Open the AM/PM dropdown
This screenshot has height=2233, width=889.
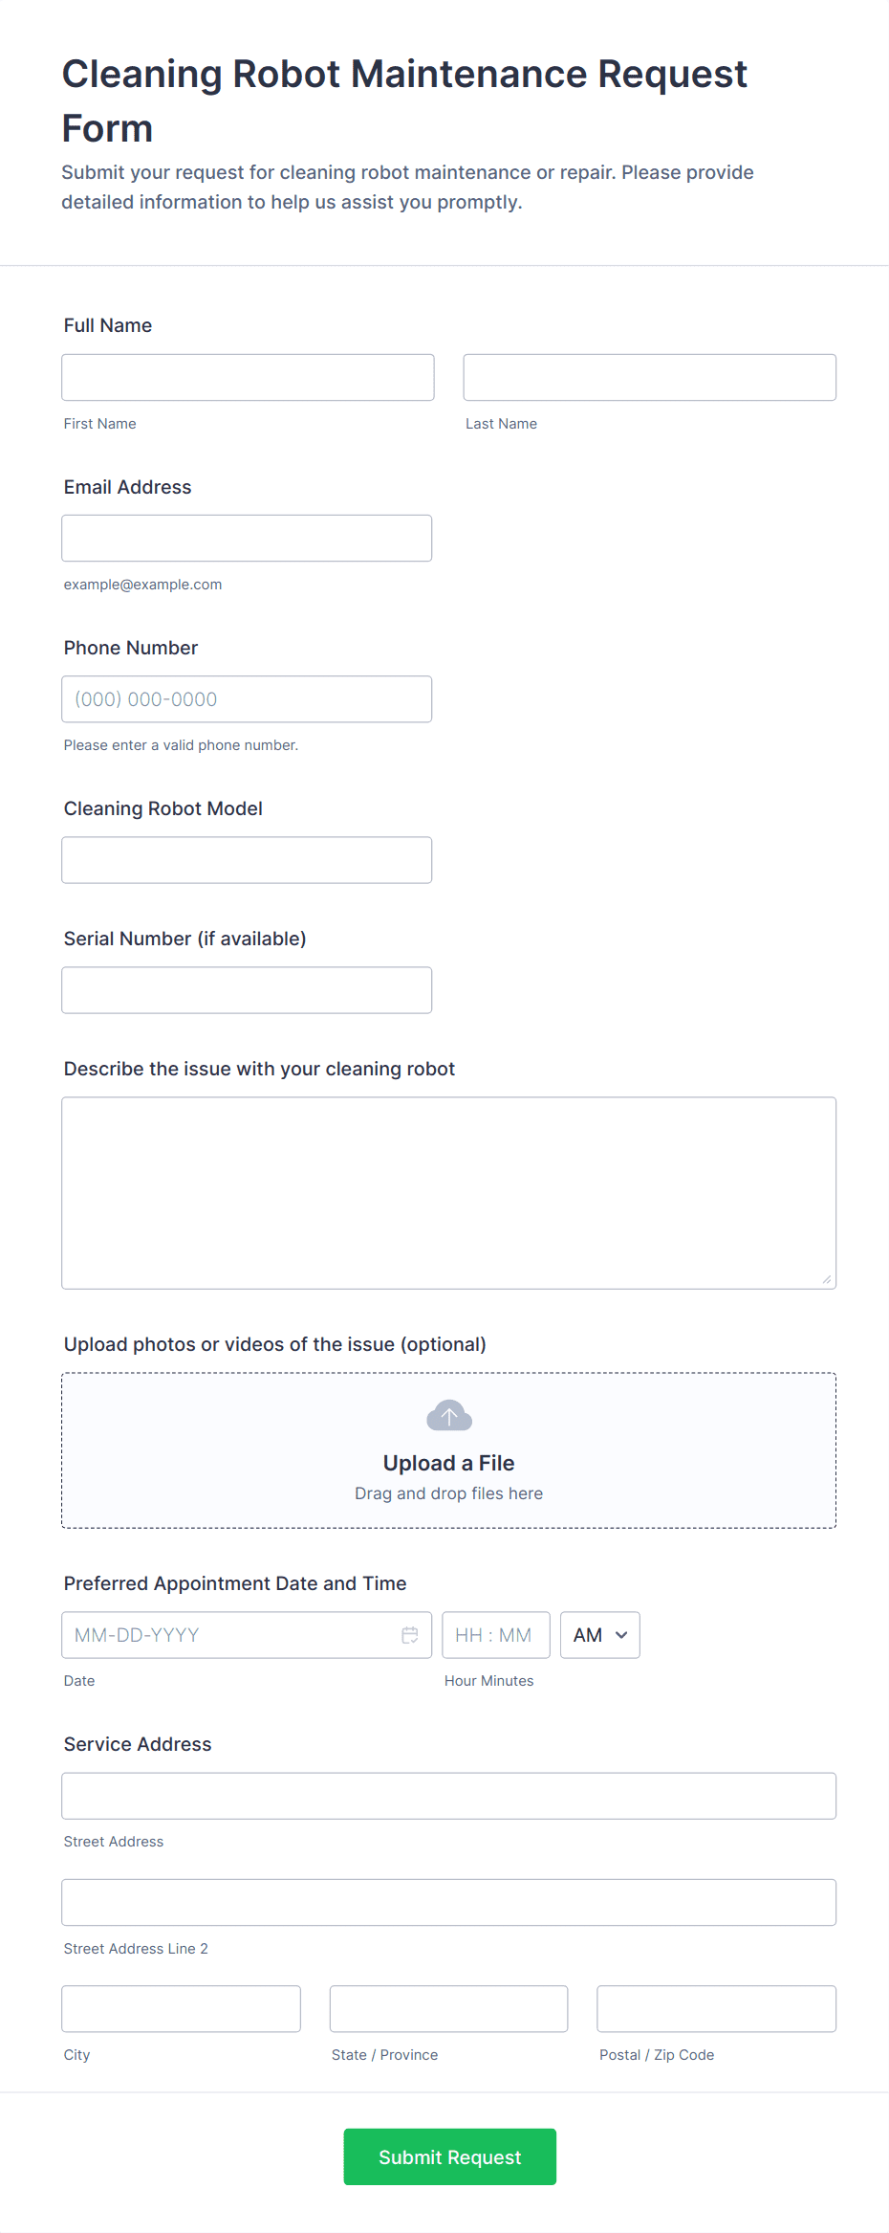(x=599, y=1634)
